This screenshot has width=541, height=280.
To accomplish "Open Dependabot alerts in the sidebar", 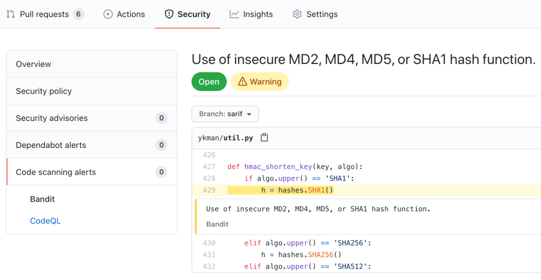I will click(x=51, y=145).
